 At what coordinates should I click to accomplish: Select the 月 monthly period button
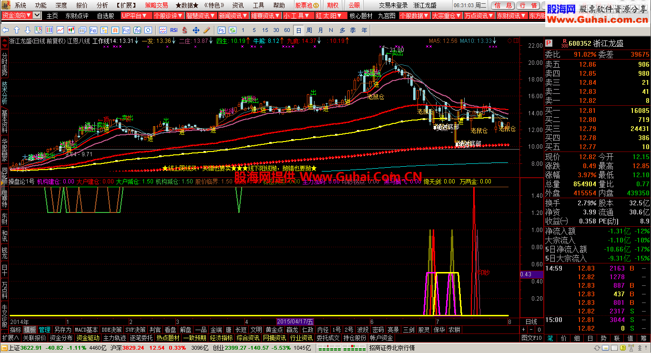(x=320, y=30)
